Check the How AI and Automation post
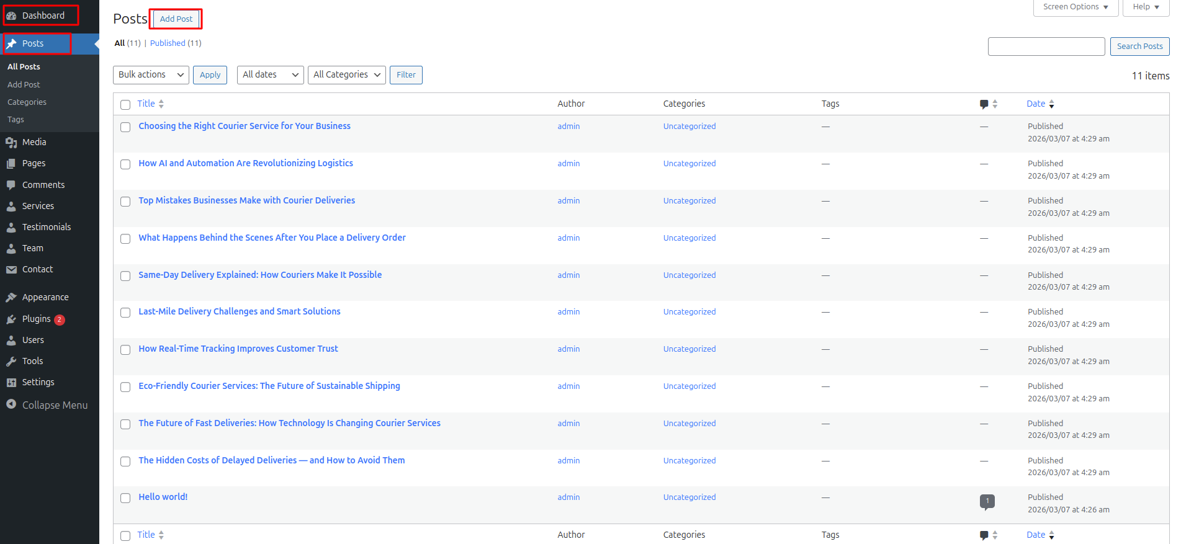 (125, 164)
